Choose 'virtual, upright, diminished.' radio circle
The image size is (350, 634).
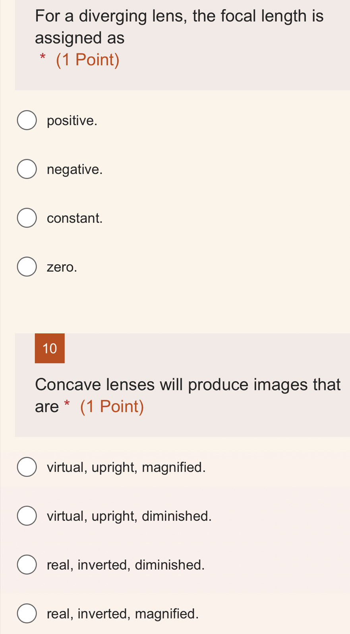coord(27,516)
